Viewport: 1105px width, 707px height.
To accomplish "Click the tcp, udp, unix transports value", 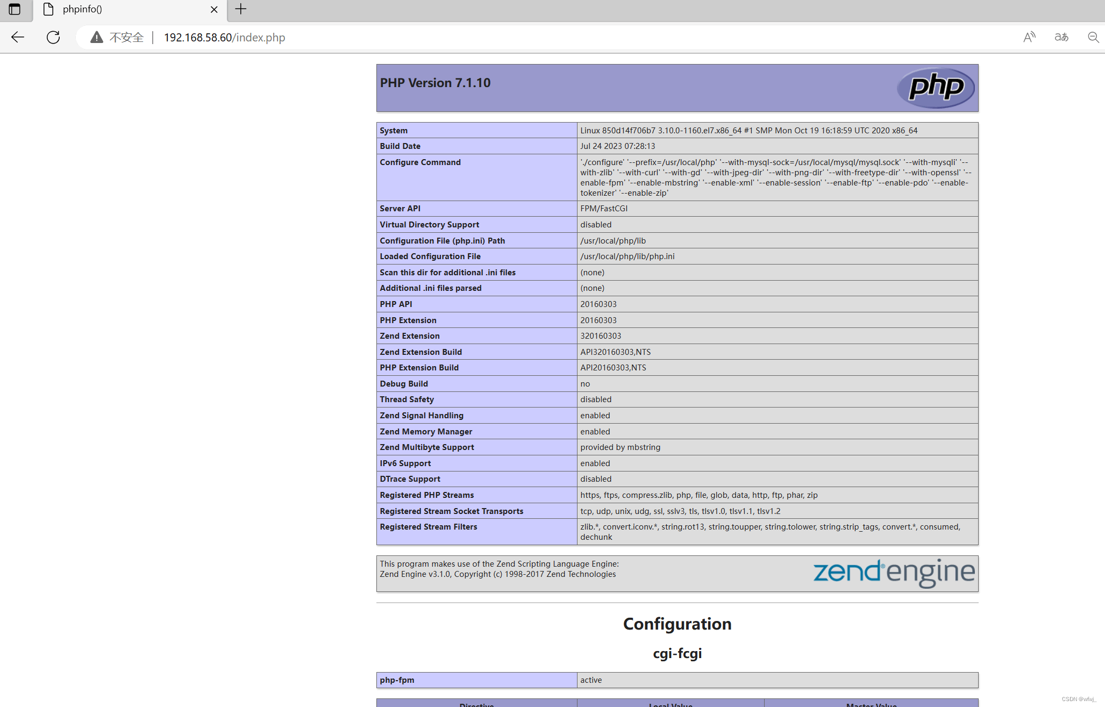I will (x=680, y=511).
